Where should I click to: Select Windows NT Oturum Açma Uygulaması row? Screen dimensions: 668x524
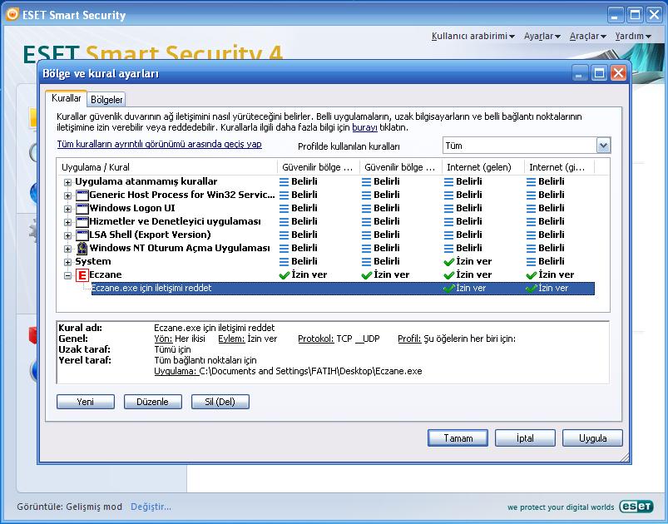click(x=180, y=249)
